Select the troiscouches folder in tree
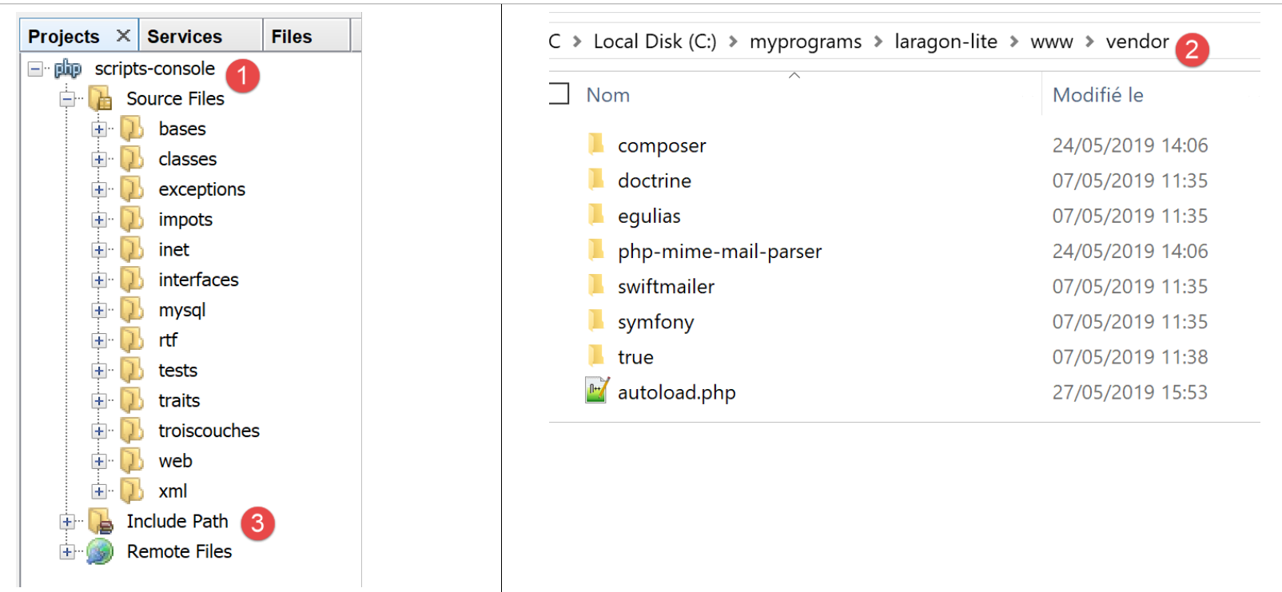 (x=209, y=431)
